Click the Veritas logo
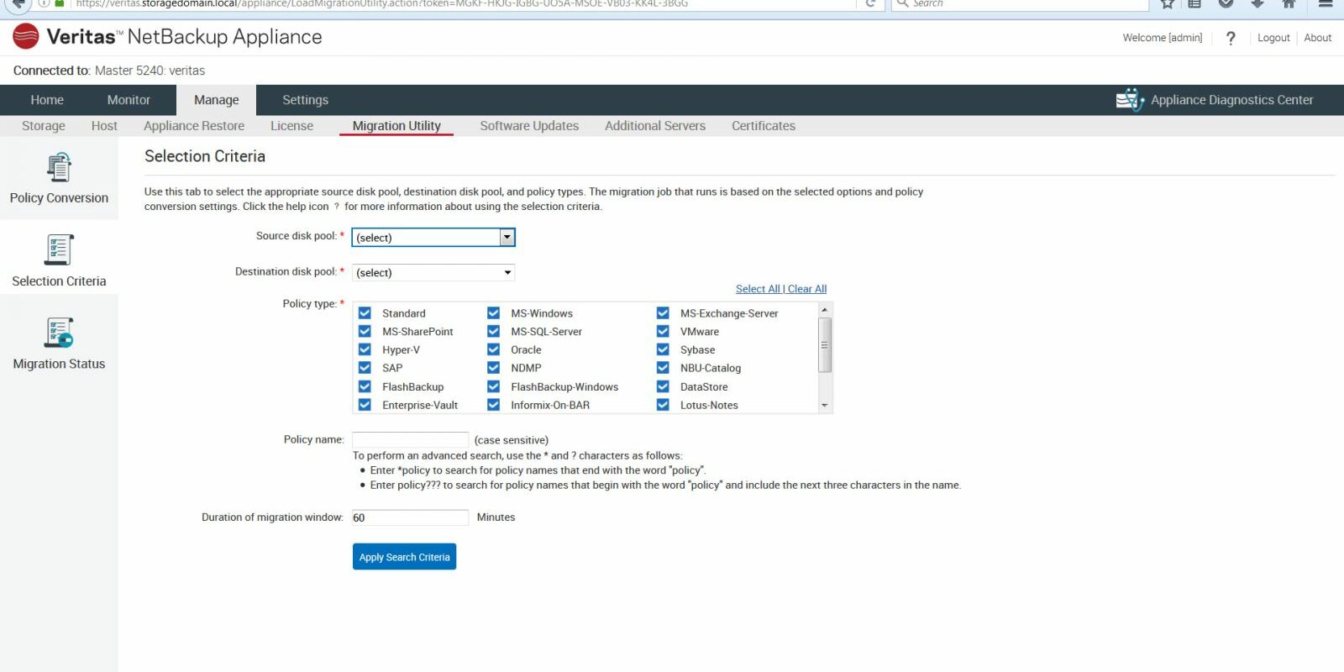The image size is (1344, 672). click(x=26, y=37)
